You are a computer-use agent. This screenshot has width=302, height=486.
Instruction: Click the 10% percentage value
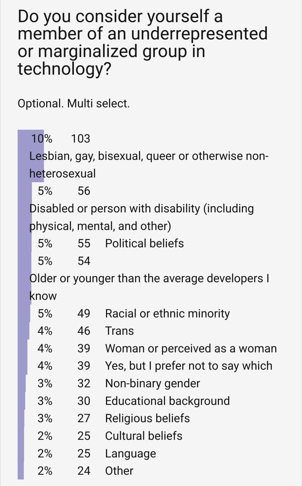coord(42,139)
